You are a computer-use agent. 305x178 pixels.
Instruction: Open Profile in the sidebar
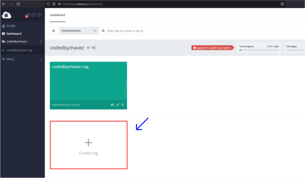[11, 26]
